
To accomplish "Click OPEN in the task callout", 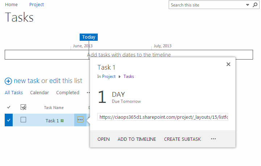I will (104, 139).
